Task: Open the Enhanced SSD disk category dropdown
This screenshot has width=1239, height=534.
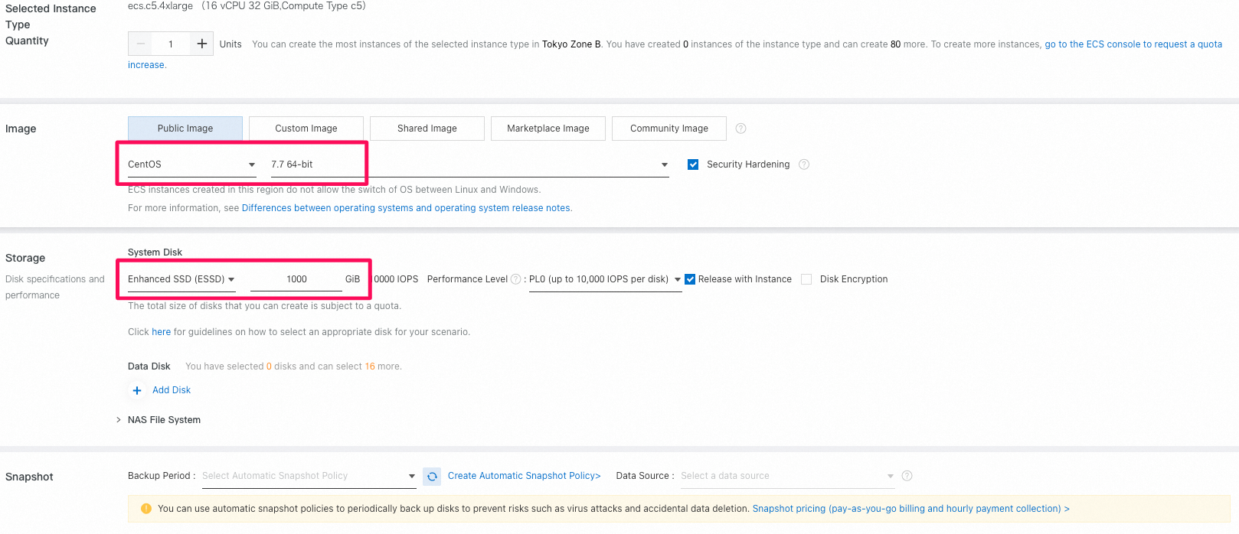Action: [181, 279]
